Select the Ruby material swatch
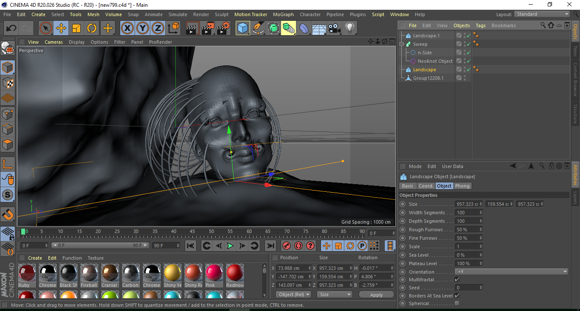Screen dimensions: 580x311 (27, 275)
